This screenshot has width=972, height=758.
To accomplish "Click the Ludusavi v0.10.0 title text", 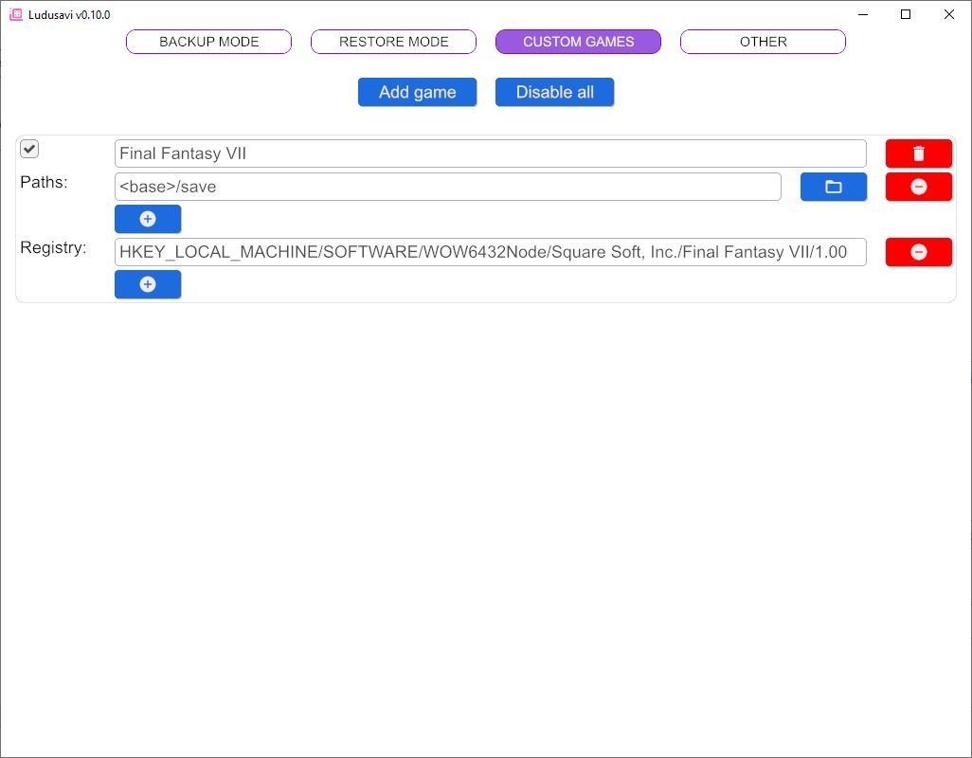I will tap(69, 15).
